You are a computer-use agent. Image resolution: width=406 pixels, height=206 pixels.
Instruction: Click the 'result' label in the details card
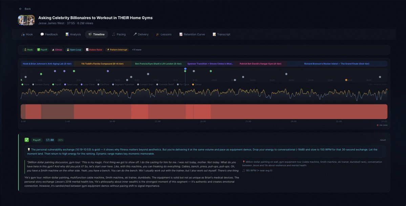383,140
